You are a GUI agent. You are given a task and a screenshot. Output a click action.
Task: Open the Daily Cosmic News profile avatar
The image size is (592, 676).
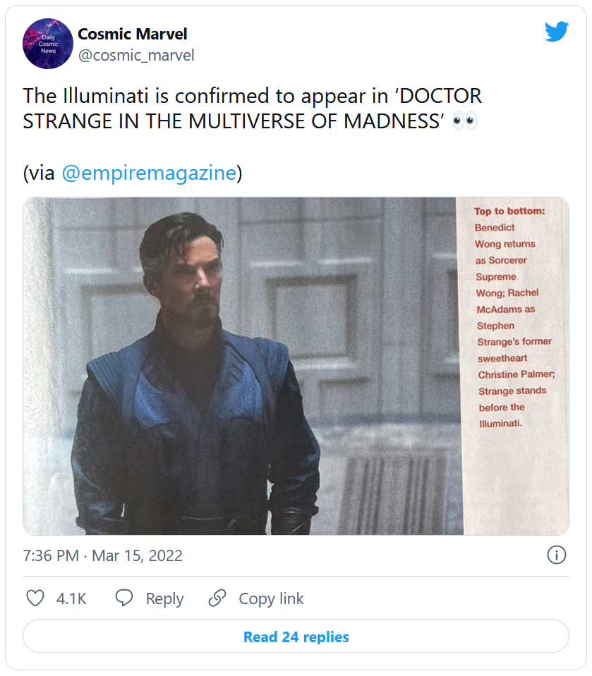point(48,44)
